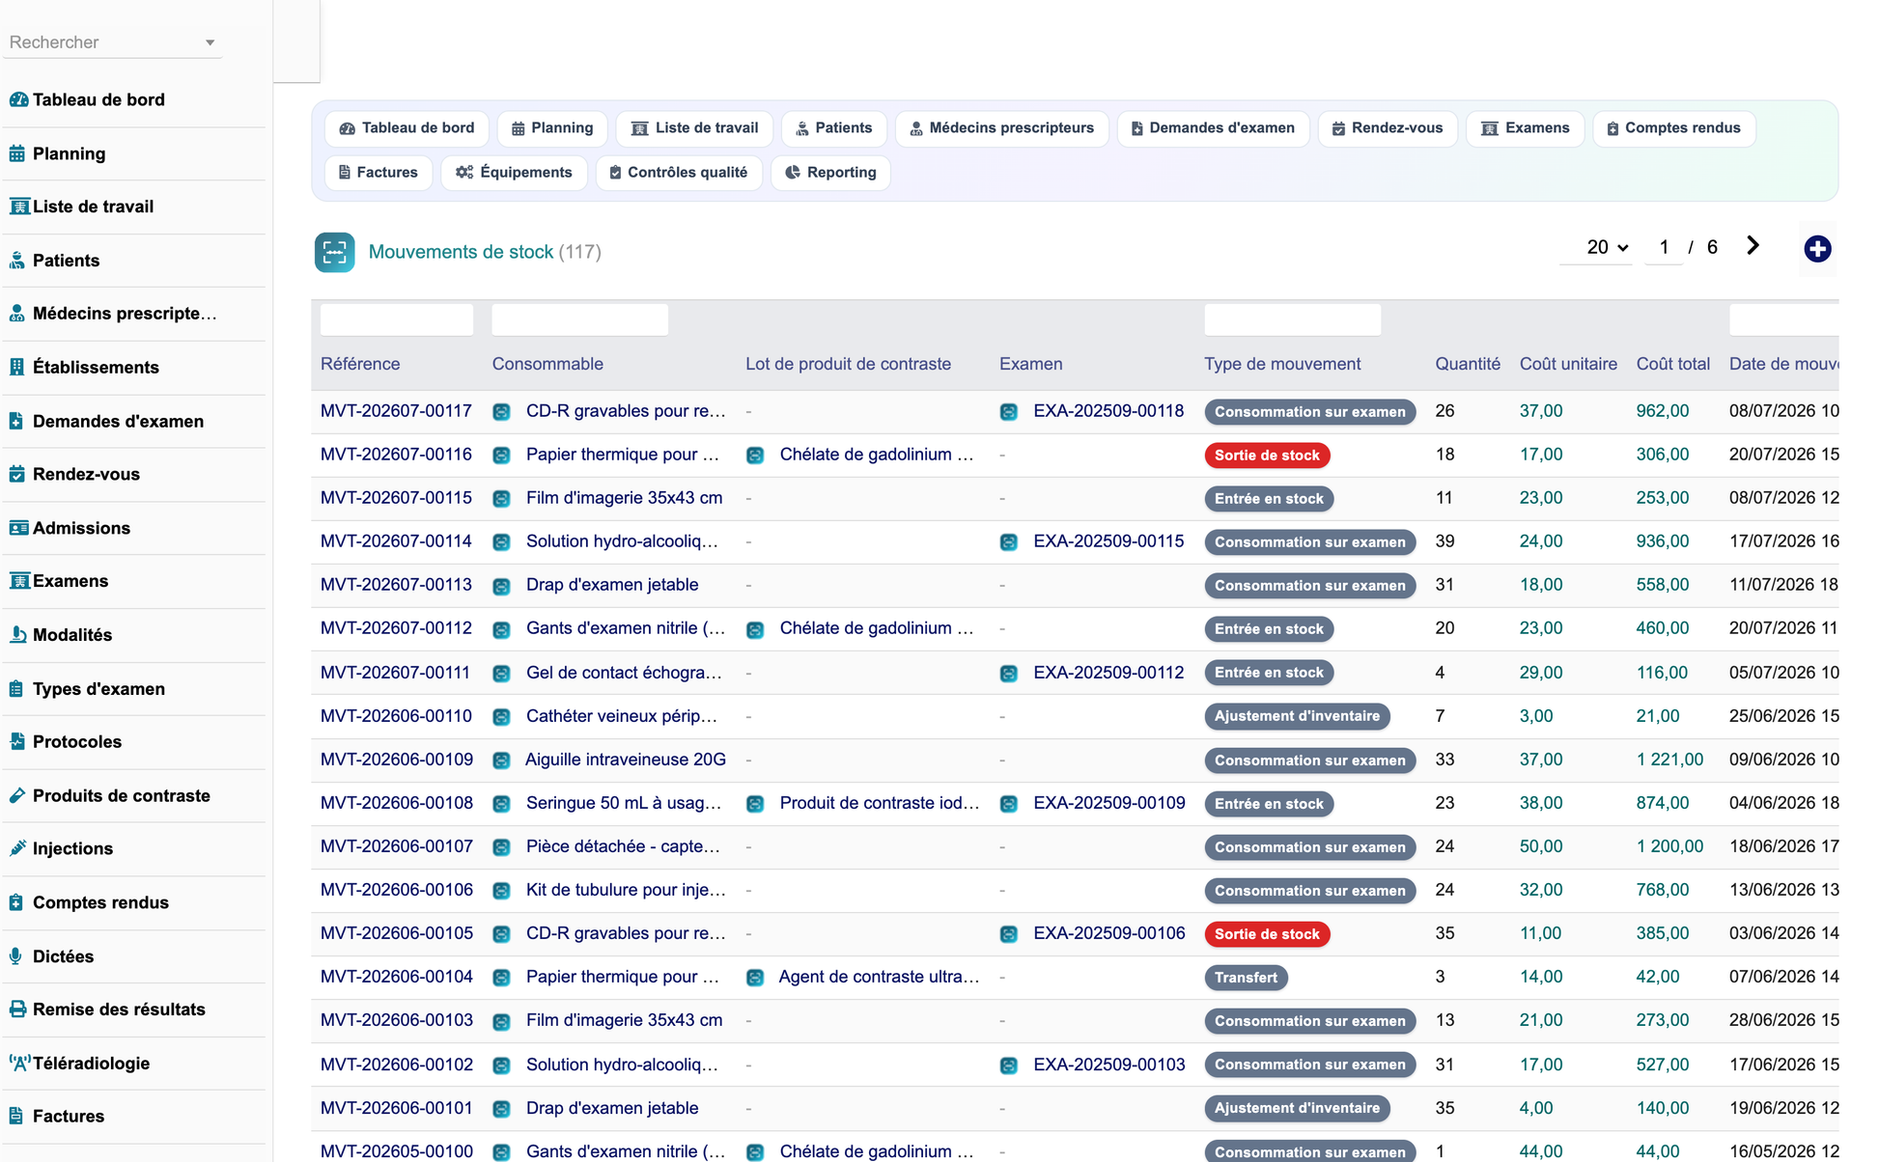The image size is (1879, 1162).
Task: Click the Référence filter field
Action: pos(397,319)
